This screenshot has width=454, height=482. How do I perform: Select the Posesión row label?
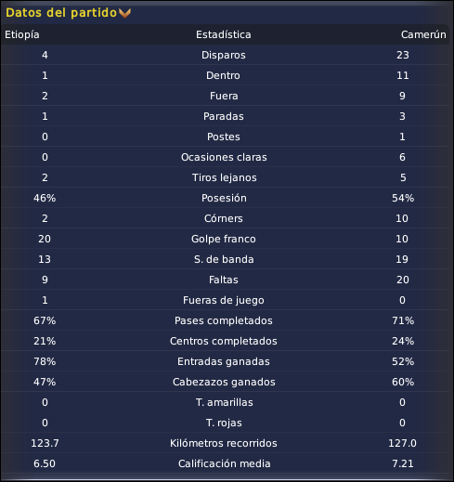224,198
